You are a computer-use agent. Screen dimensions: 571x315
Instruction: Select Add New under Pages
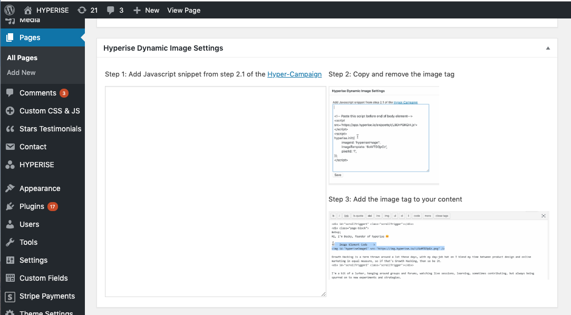click(21, 73)
